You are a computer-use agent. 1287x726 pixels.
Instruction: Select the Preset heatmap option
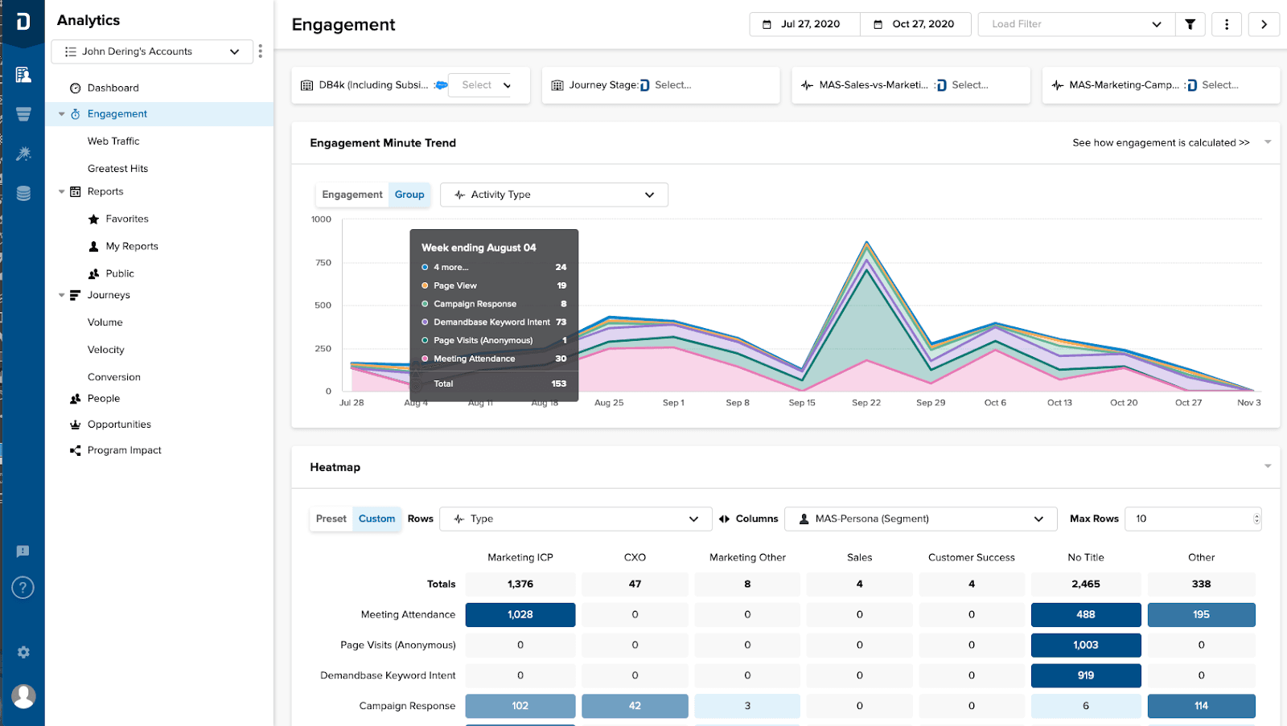click(x=331, y=519)
